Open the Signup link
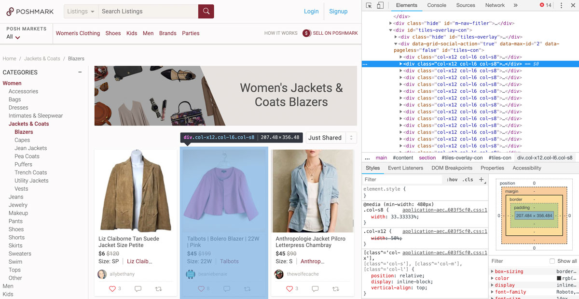The image size is (579, 299). (x=338, y=11)
